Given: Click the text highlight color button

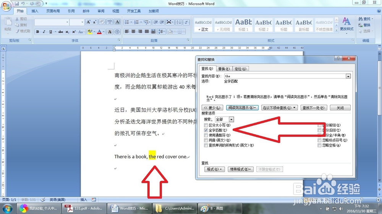Looking at the screenshot, I should [x=90, y=32].
